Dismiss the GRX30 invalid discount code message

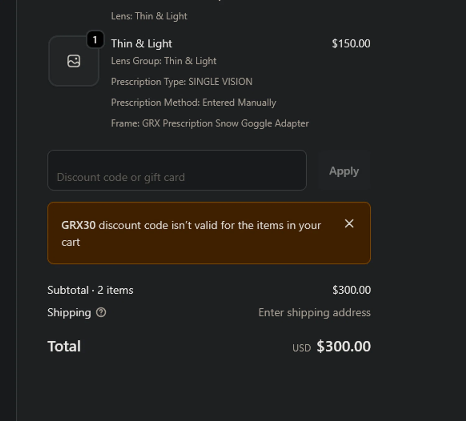pyautogui.click(x=349, y=224)
